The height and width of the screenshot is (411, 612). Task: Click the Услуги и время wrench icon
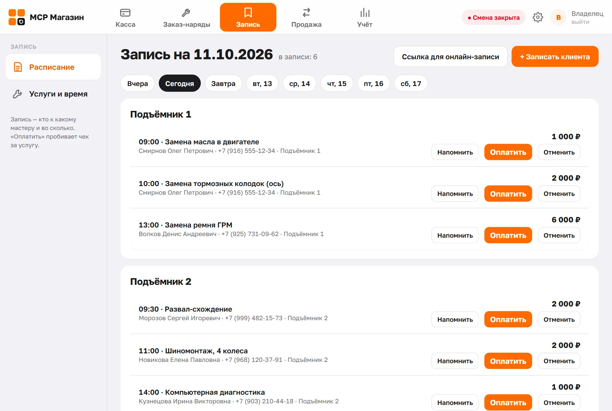point(17,94)
